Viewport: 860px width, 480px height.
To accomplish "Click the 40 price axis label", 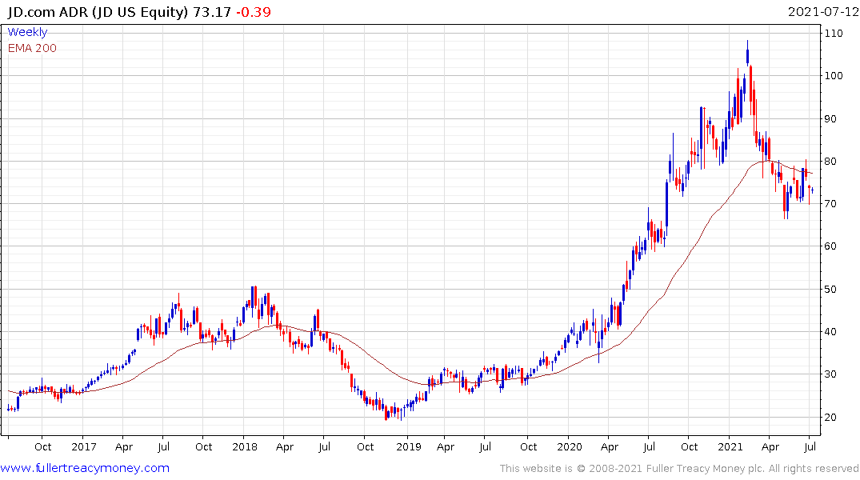I will point(831,332).
